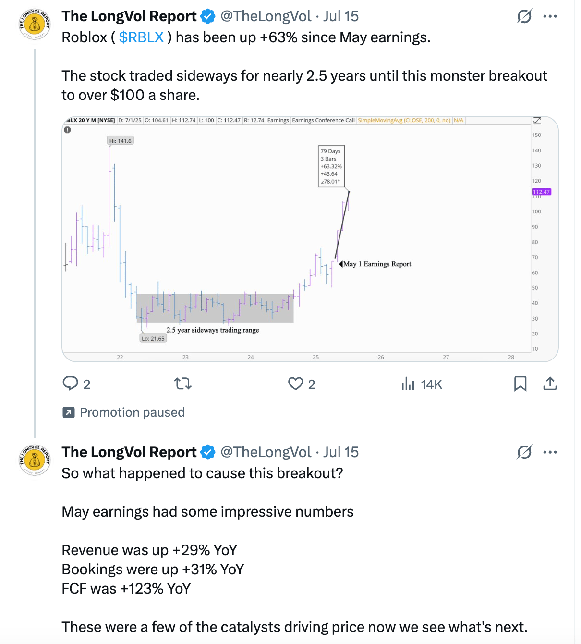
Task: Open LongVol Report avatar on first tweet
Action: [x=35, y=24]
